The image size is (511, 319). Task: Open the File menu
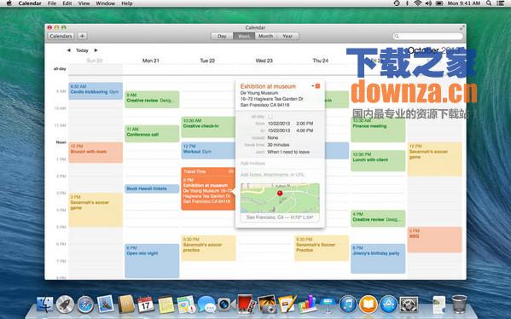pos(51,3)
